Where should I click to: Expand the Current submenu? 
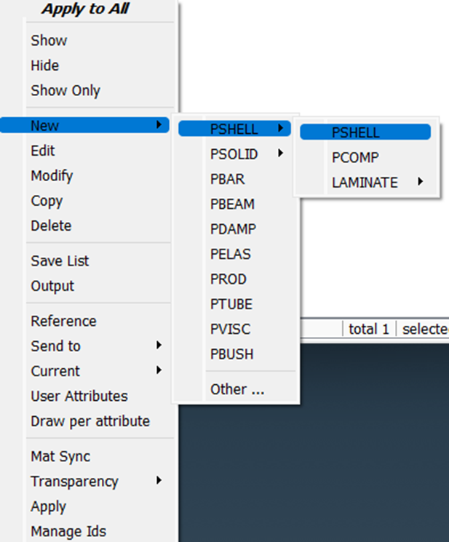click(x=84, y=371)
